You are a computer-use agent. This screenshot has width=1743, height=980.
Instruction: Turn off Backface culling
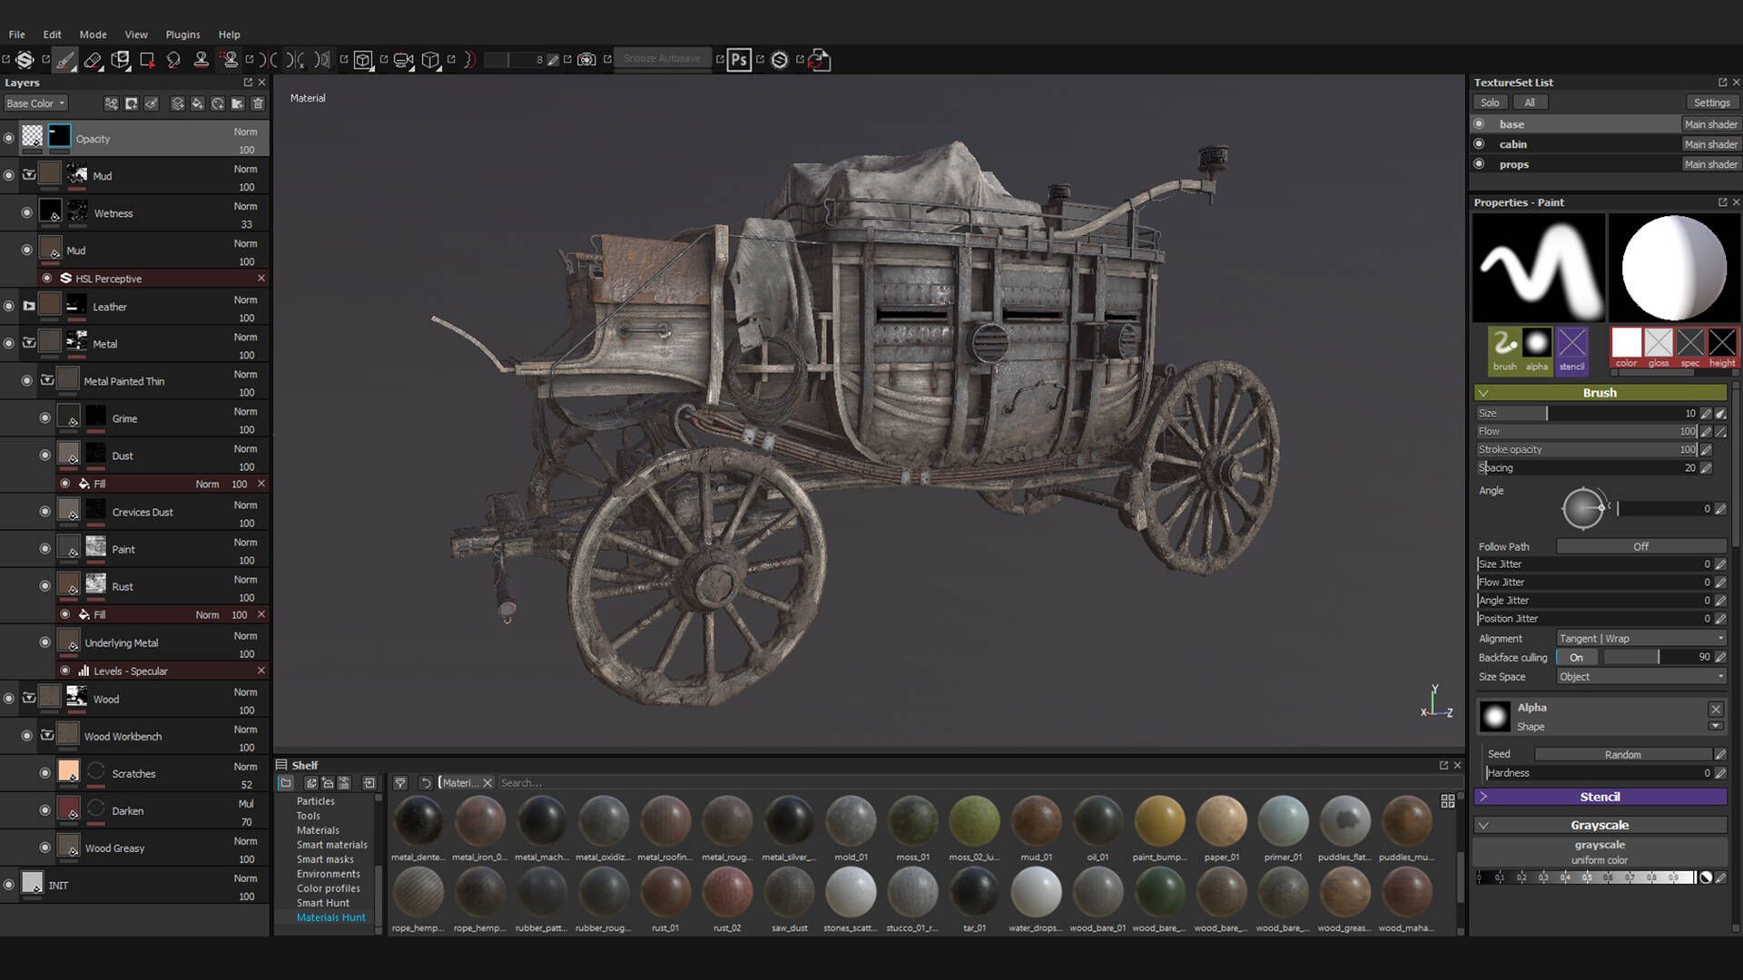(1577, 657)
